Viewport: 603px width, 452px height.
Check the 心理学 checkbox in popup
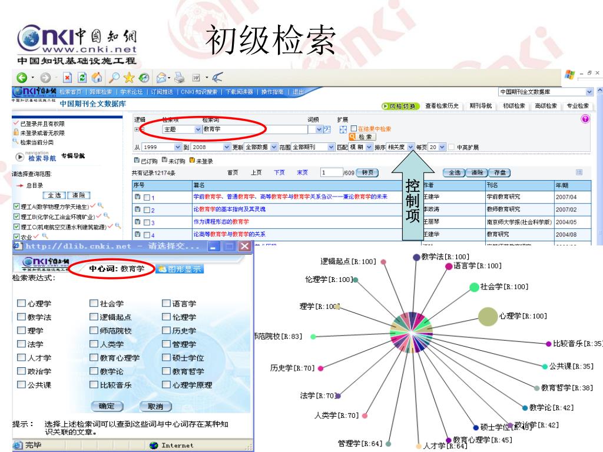(21, 303)
